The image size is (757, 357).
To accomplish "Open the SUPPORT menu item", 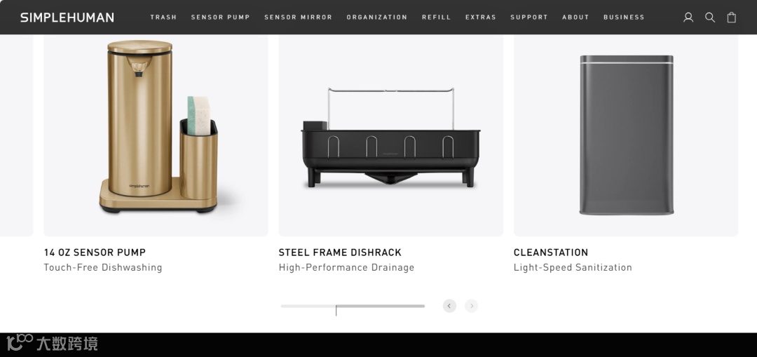I will click(x=529, y=17).
